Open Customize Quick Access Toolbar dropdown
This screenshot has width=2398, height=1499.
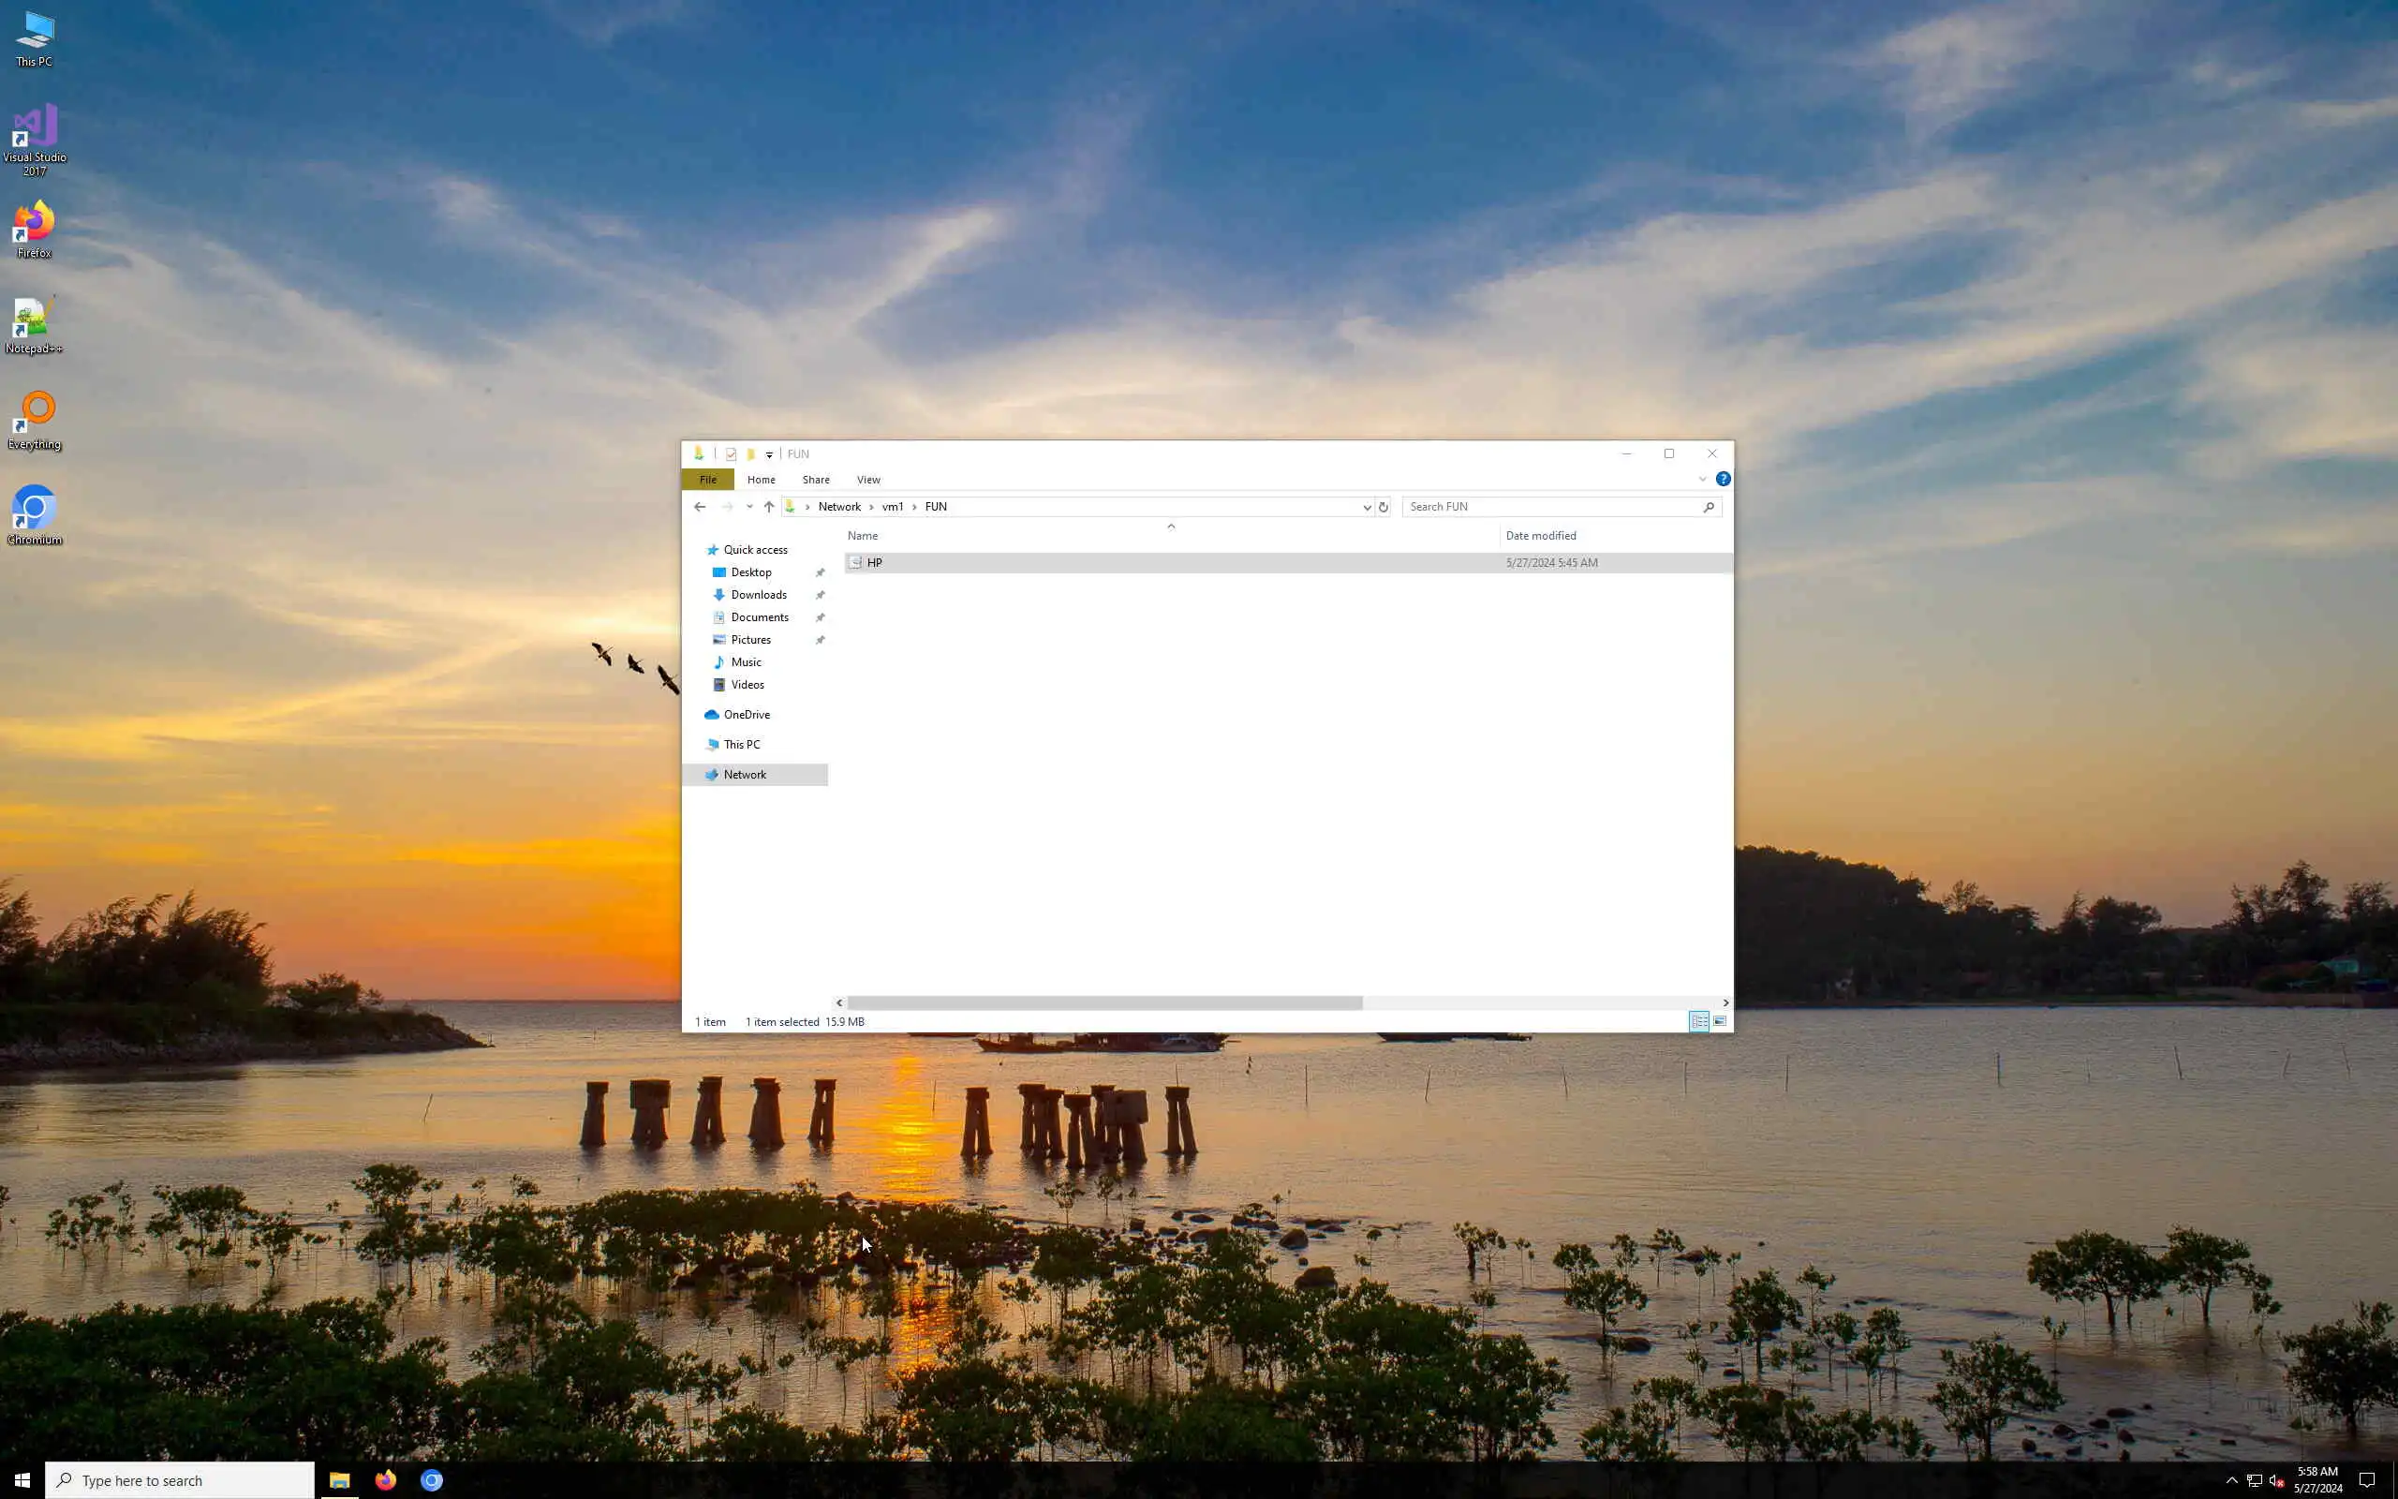pos(769,455)
